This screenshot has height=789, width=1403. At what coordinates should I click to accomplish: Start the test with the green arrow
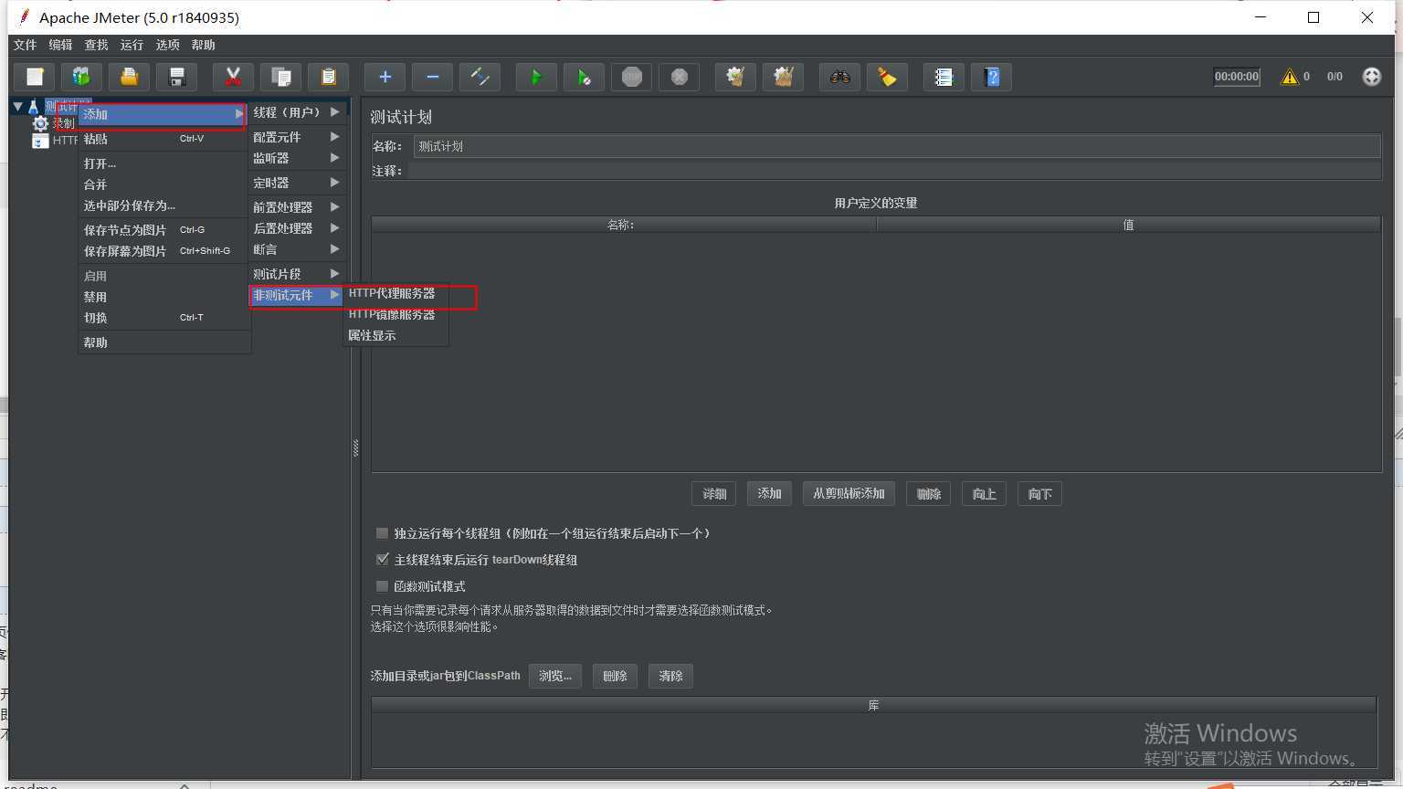[536, 78]
